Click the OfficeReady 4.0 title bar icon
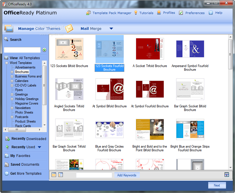 (x=5, y=4)
